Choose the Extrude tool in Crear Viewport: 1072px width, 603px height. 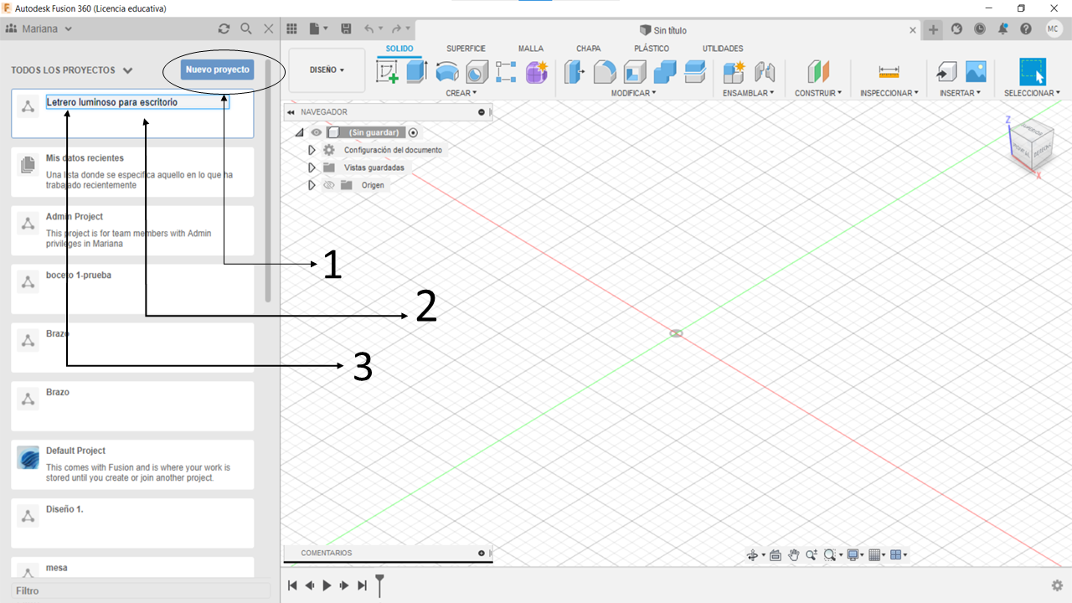point(417,72)
